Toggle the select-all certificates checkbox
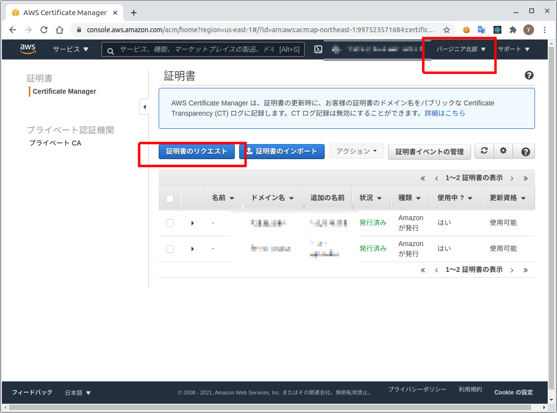557x413 pixels. point(170,199)
